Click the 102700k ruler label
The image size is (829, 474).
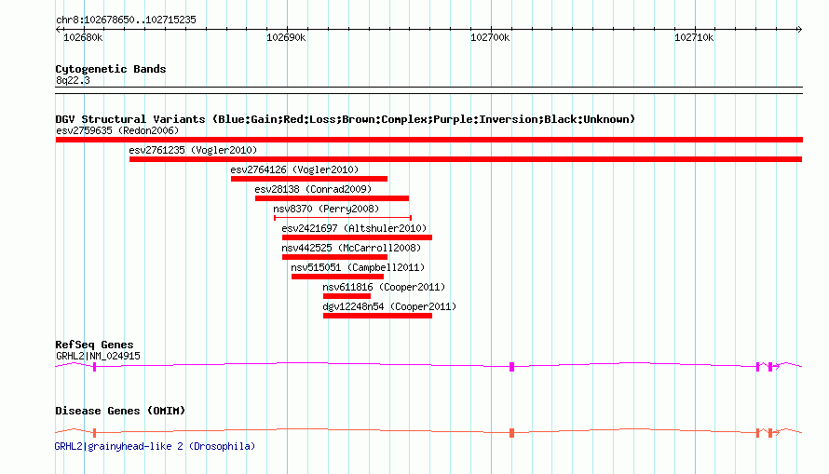tap(490, 37)
